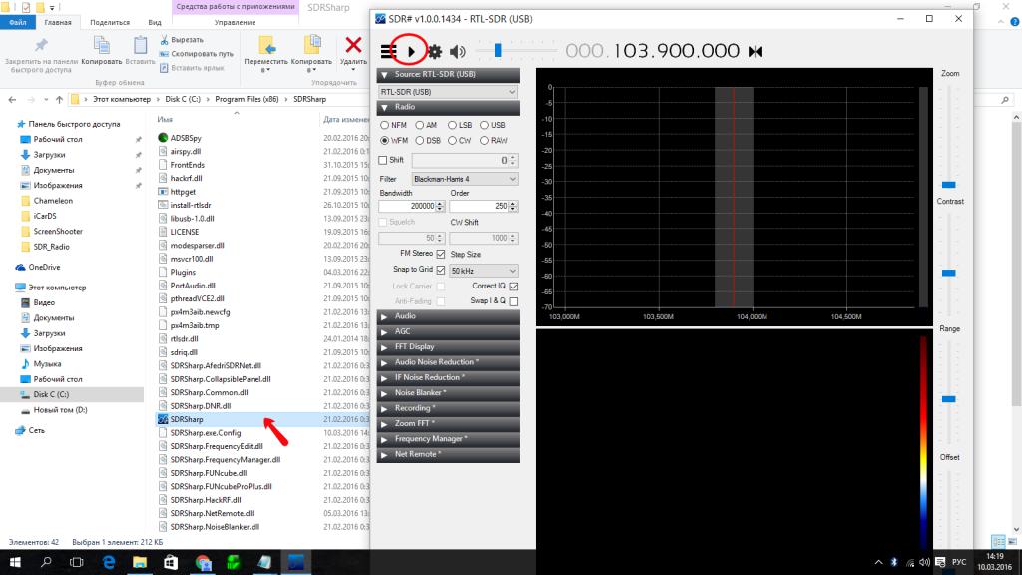Image resolution: width=1022 pixels, height=575 pixels.
Task: Mute audio with the speaker icon
Action: point(457,51)
